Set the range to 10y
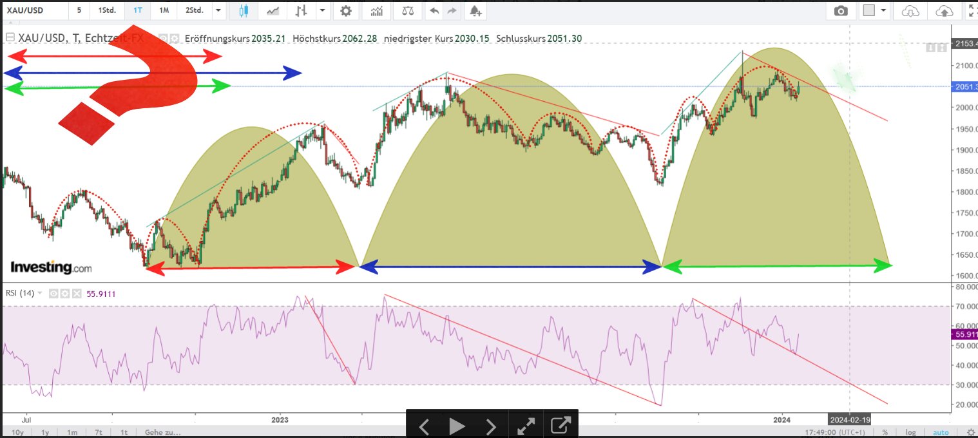The image size is (978, 438). (17, 432)
